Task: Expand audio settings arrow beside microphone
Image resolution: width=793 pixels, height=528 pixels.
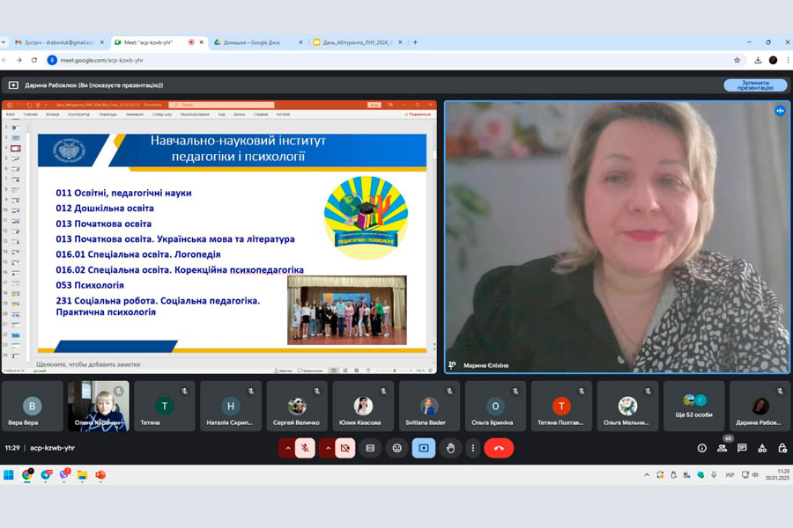Action: (x=287, y=448)
